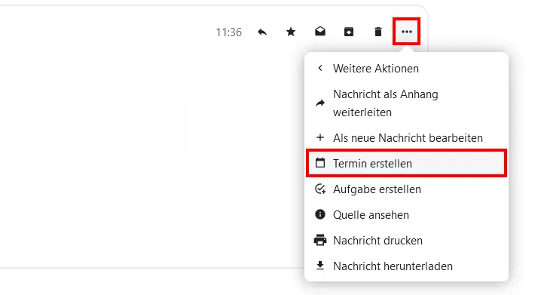Archive the message with box icon
This screenshot has width=541, height=295.
pyautogui.click(x=349, y=32)
